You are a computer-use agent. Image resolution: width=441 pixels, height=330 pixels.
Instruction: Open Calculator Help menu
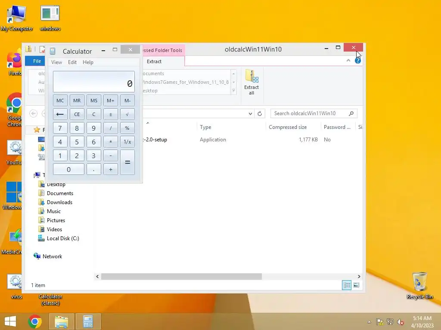coord(88,62)
